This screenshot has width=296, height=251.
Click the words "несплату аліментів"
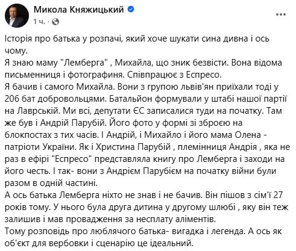pos(176,219)
